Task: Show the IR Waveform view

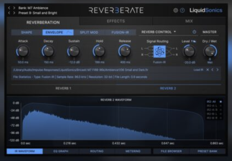Action: click(x=25, y=151)
